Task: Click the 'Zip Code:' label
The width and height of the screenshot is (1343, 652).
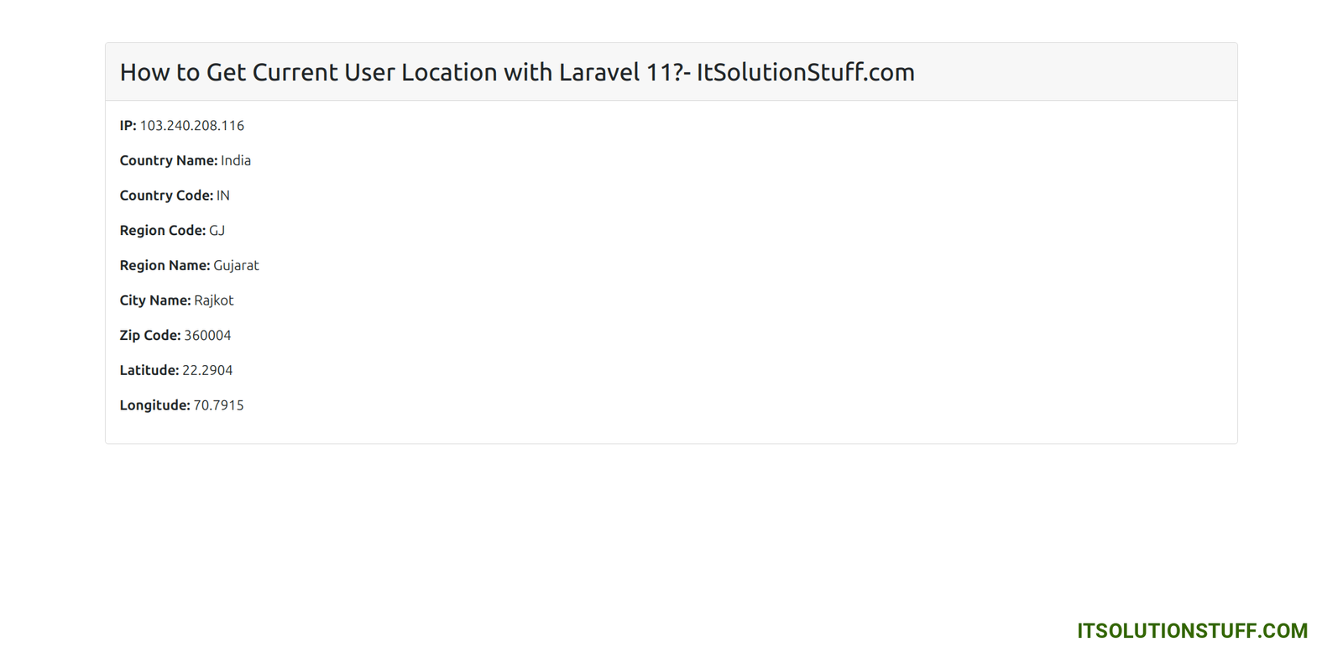Action: pos(149,336)
